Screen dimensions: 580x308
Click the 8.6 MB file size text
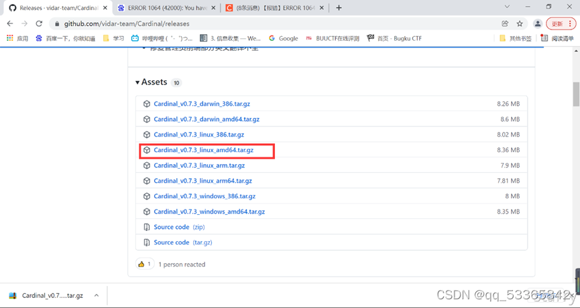[x=510, y=119]
